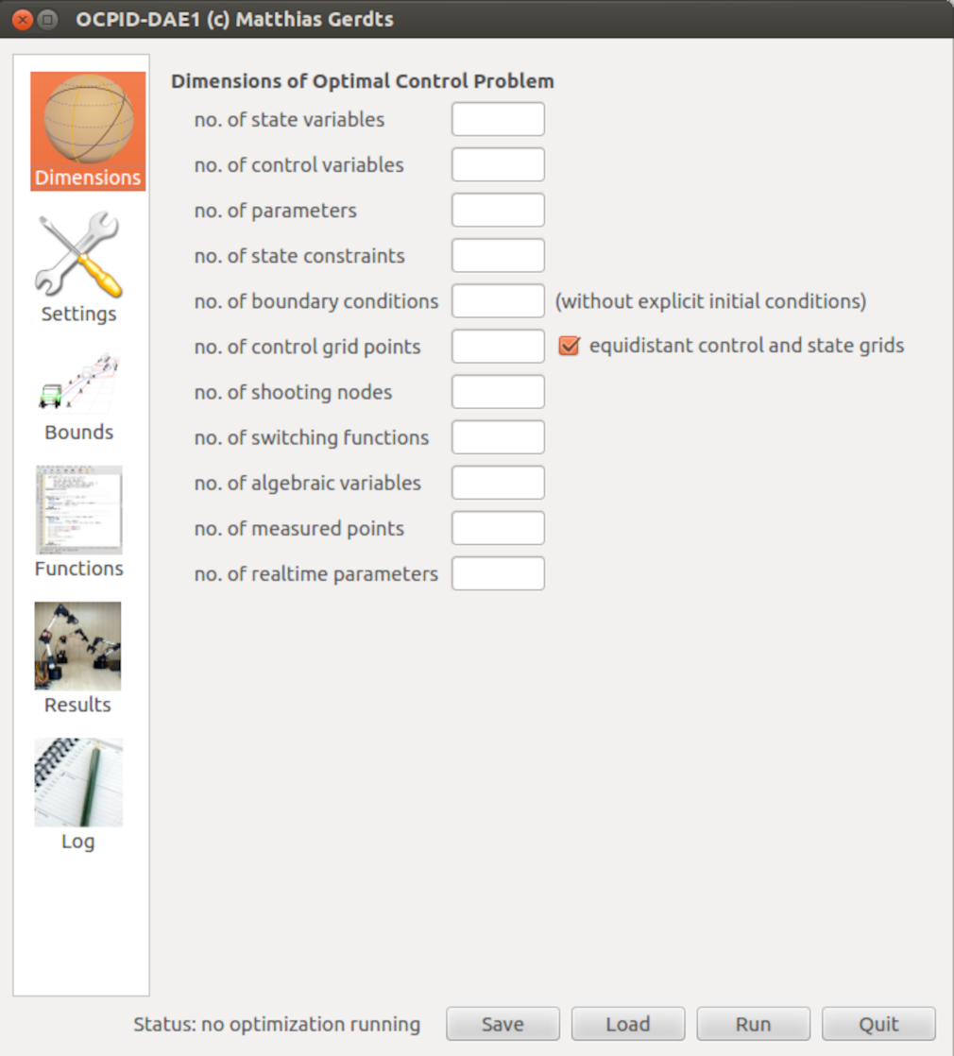Click the boundary conditions input field
The width and height of the screenshot is (954, 1056).
498,300
